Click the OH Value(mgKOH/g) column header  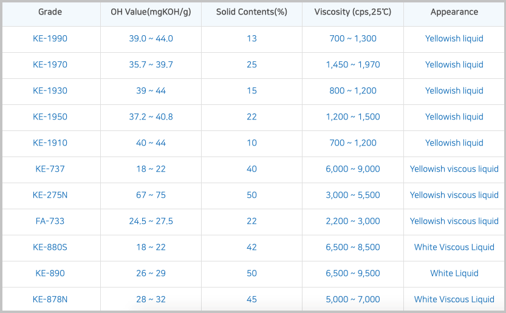151,12
